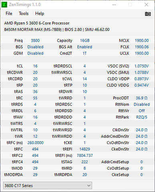
Task: Minimize the ZenTimings window
Action: pyautogui.click(x=114, y=5)
